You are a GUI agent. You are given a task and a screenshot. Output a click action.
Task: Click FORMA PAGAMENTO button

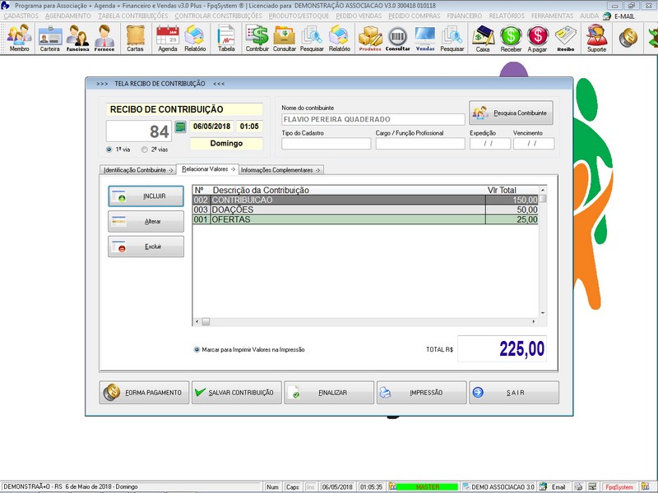point(144,393)
